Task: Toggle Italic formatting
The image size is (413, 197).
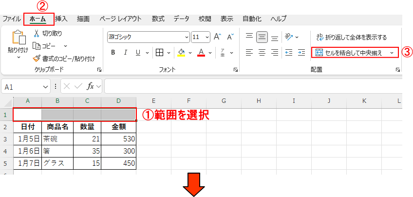Action: coord(126,53)
